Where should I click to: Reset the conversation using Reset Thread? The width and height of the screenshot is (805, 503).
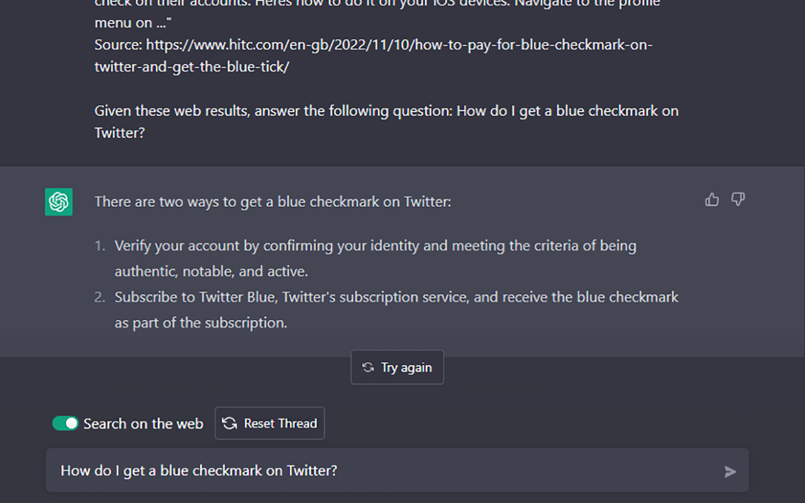tap(270, 423)
